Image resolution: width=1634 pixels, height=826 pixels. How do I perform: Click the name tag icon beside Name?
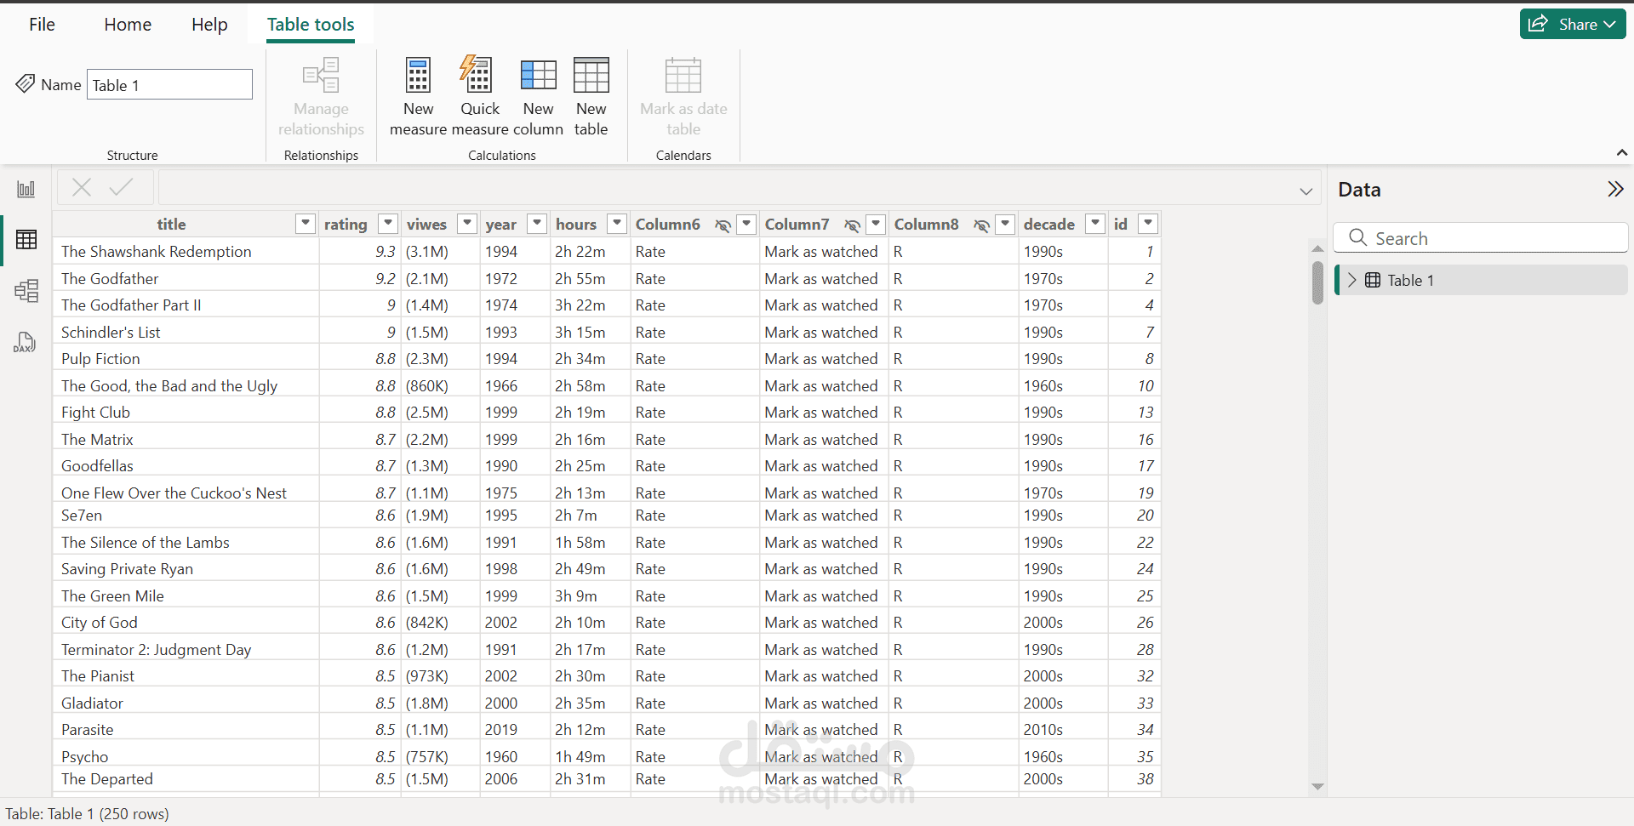point(26,83)
